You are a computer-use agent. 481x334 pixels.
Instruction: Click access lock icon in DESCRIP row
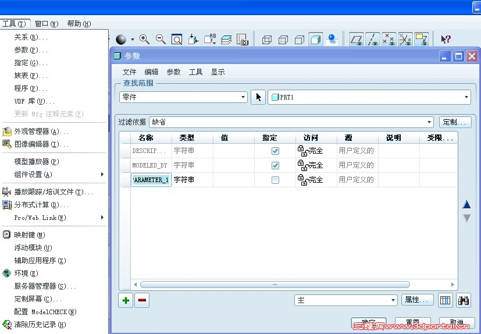[302, 151]
